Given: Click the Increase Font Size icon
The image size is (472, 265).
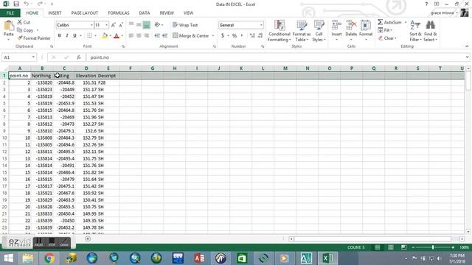Looking at the screenshot, I should tap(114, 25).
